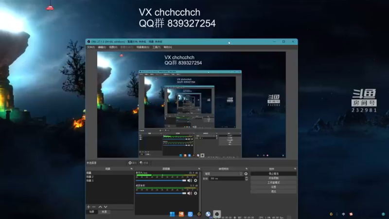Switch to the 来源 tab at bottom
This screenshot has width=389, height=219.
pyautogui.click(x=104, y=212)
